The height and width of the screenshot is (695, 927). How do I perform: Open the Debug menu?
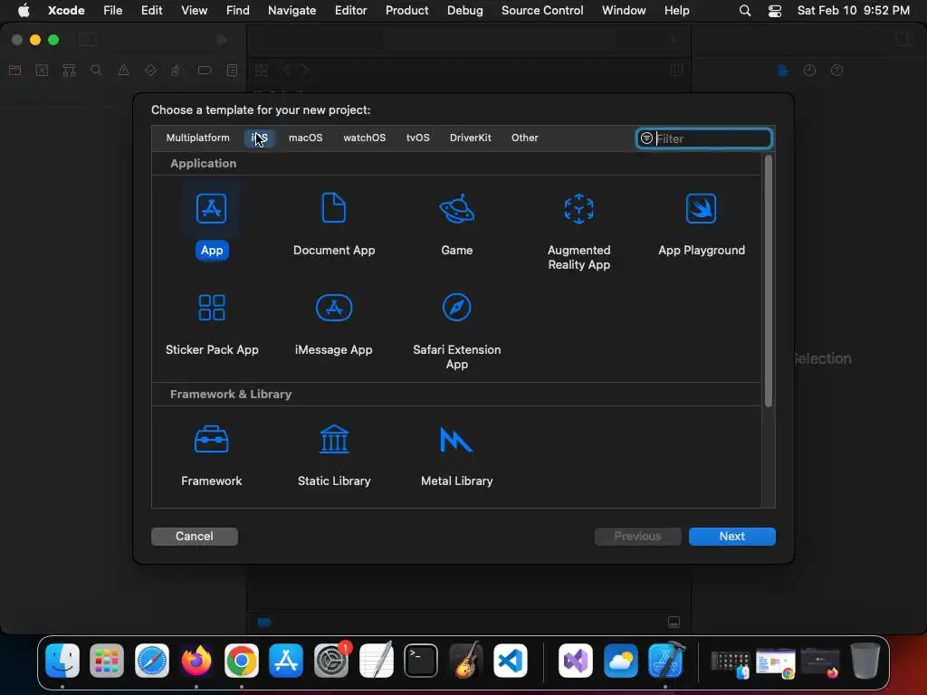[x=464, y=11]
